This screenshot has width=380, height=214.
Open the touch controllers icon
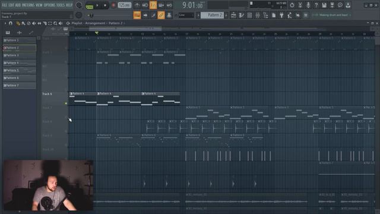(297, 15)
